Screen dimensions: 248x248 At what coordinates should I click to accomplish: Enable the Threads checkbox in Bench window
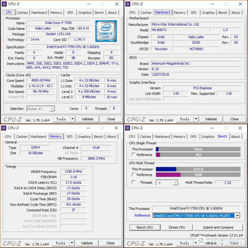tap(134, 182)
